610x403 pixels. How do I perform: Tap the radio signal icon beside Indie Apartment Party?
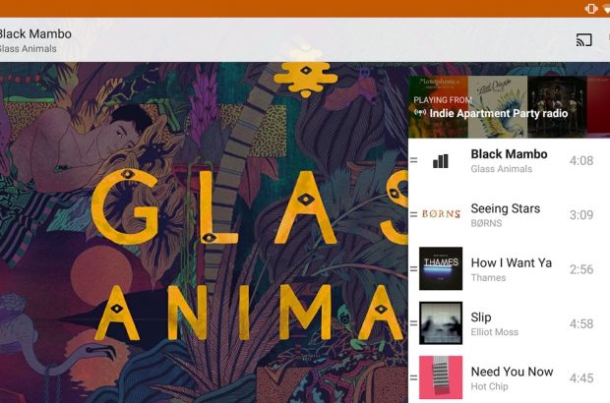pyautogui.click(x=420, y=113)
